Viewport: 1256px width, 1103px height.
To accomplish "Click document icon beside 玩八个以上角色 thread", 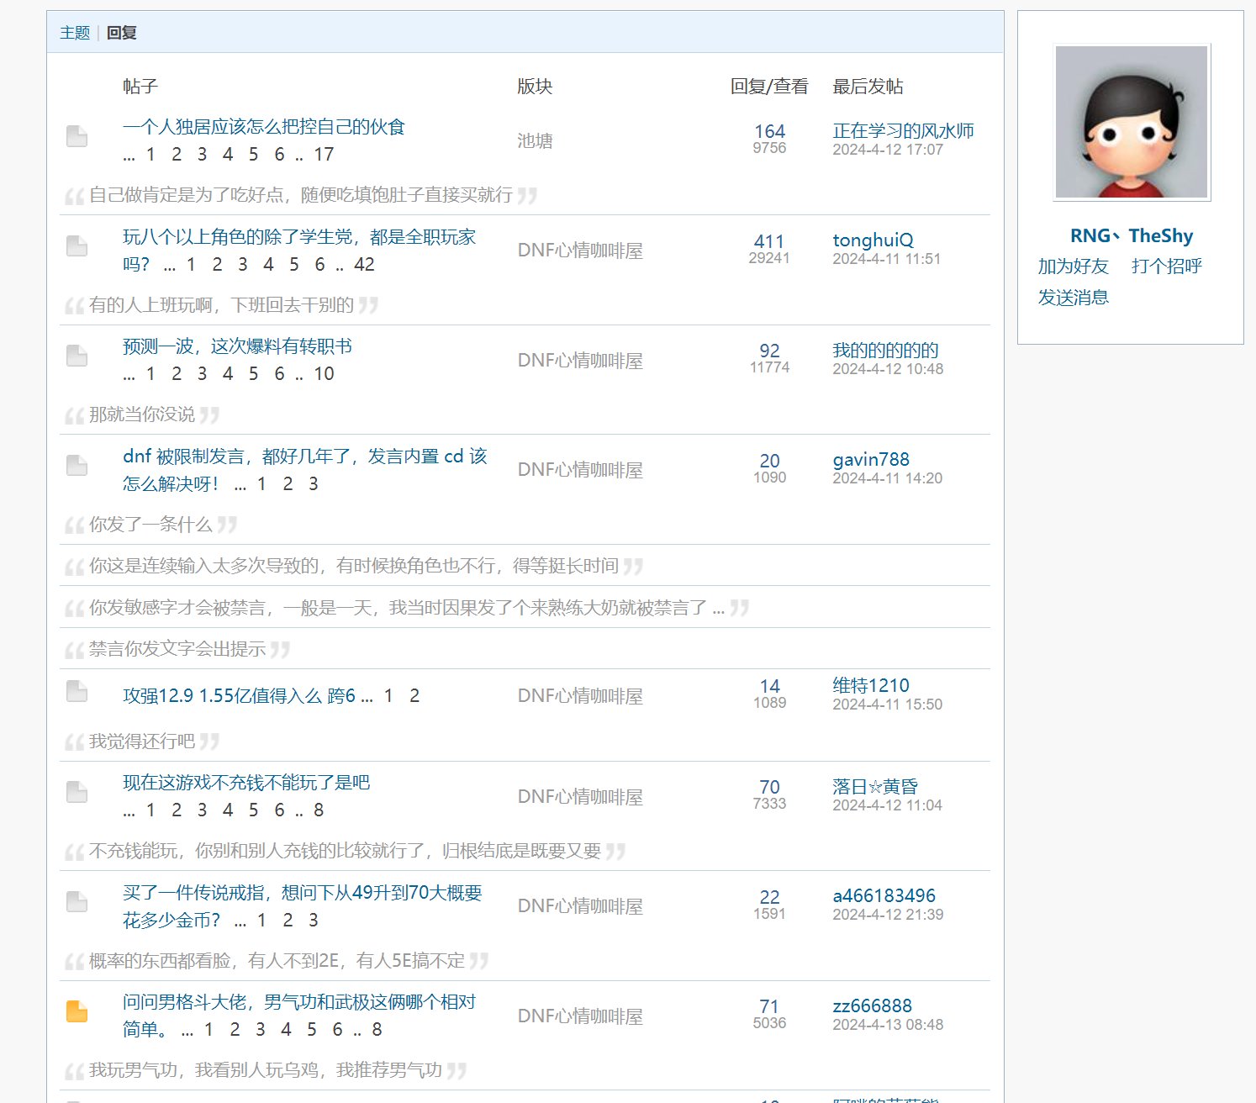I will tap(77, 245).
